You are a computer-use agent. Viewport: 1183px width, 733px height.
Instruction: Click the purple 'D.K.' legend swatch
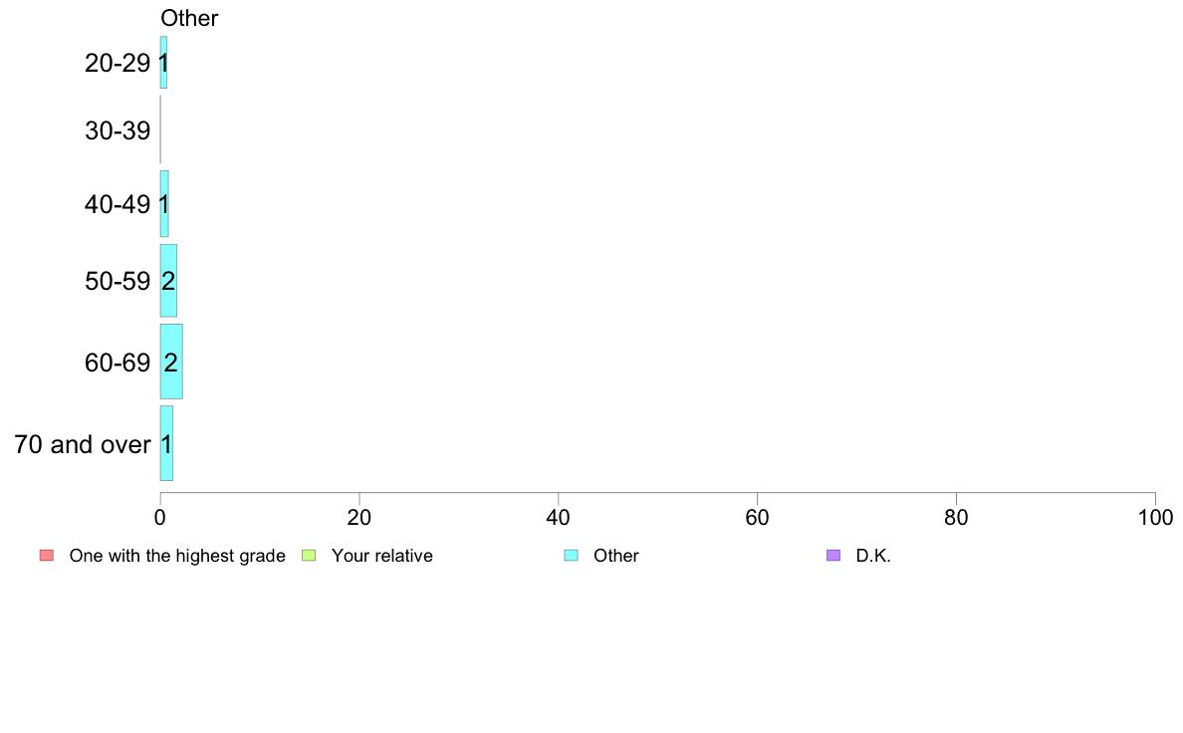coord(833,556)
